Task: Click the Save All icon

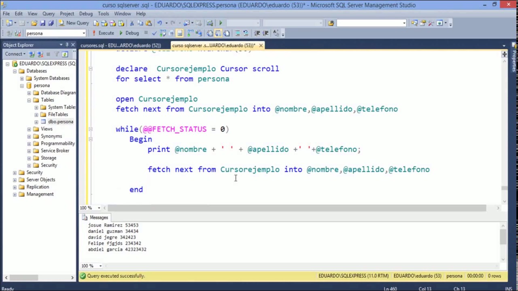Action: pos(51,23)
